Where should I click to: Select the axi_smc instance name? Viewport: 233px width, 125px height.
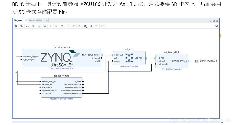(x=129, y=49)
